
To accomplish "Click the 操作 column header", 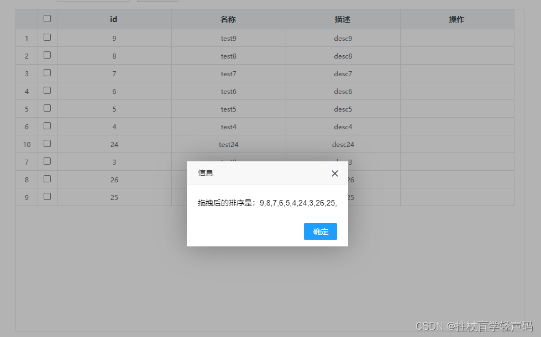I will (456, 19).
